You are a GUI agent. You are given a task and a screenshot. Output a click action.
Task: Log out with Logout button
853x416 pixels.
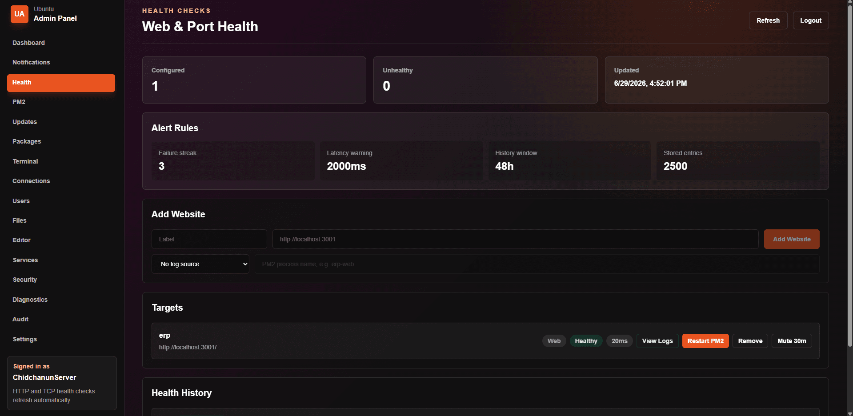[x=811, y=20]
